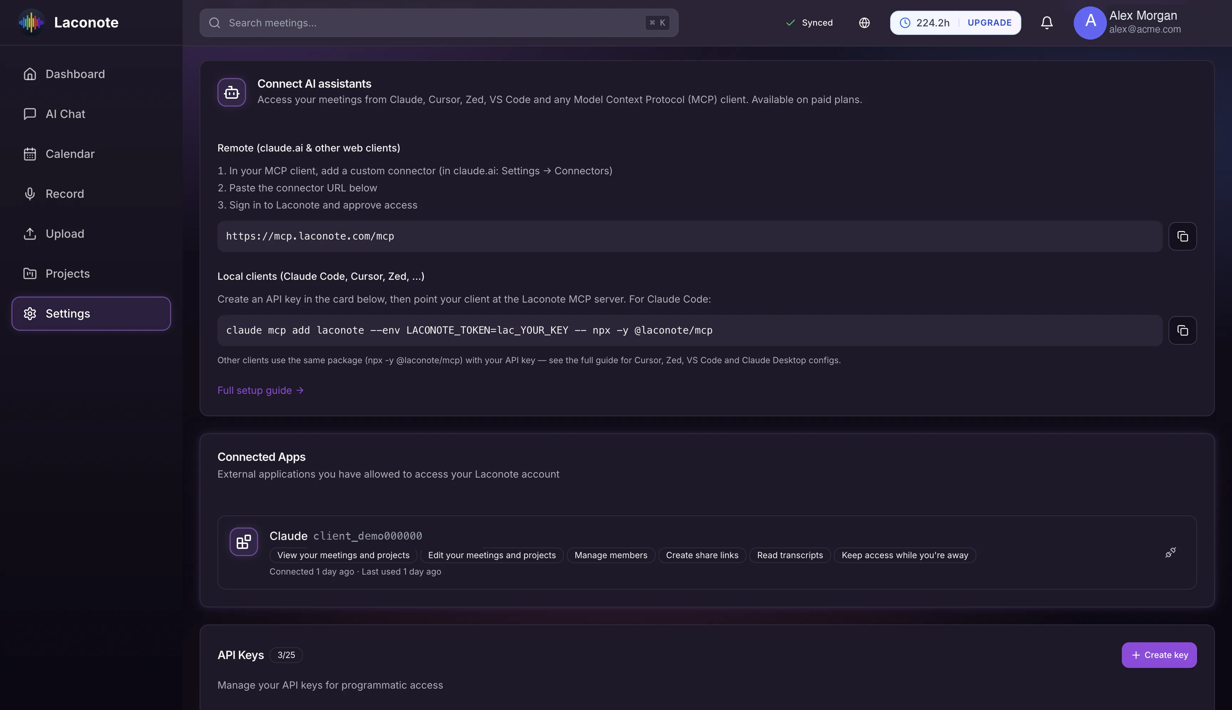Screen dimensions: 1232x710
Task: Disconnect the Claude connected app
Action: [x=1171, y=552]
